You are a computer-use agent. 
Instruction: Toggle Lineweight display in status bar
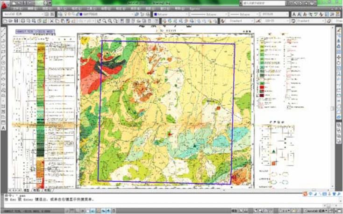pyautogui.click(x=108, y=211)
